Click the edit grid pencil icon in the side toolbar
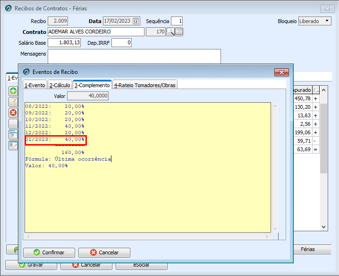 click(13, 146)
